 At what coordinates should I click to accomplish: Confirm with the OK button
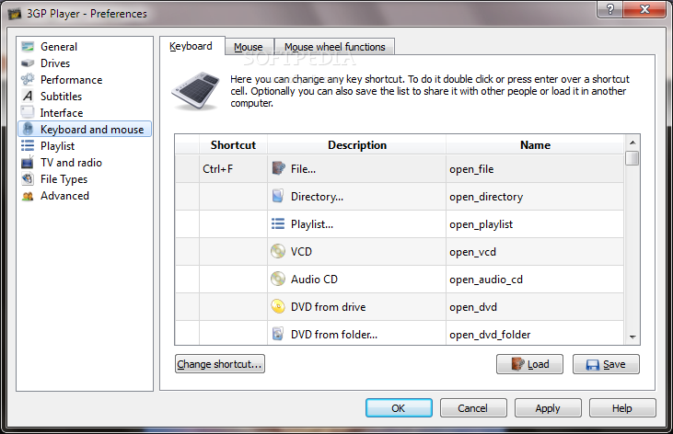pyautogui.click(x=399, y=408)
